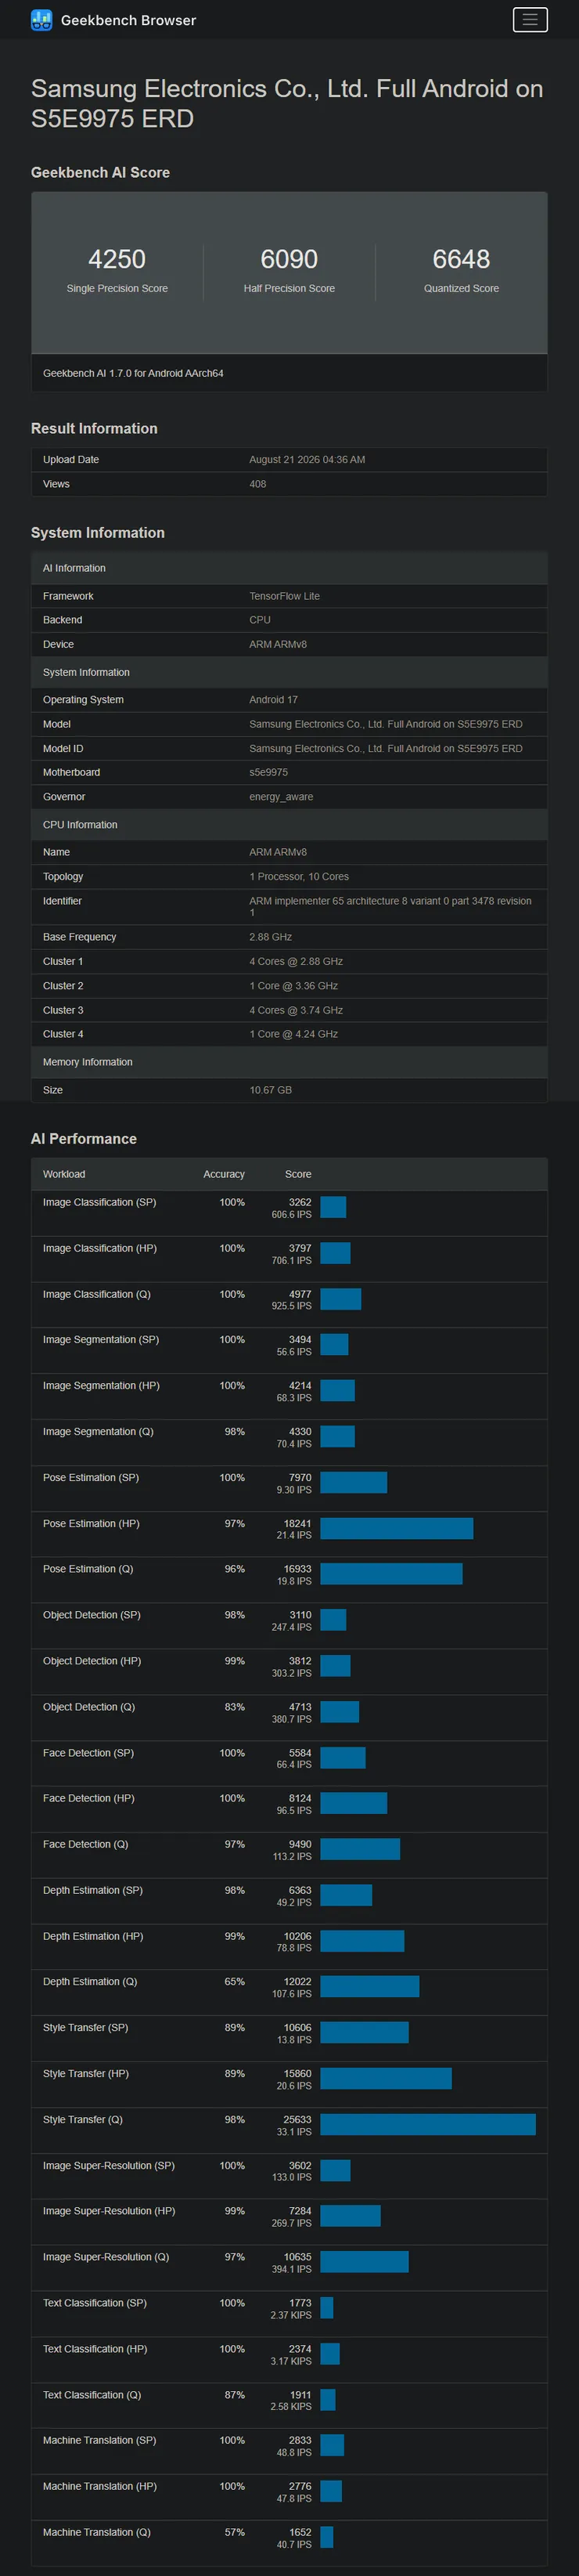
Task: Click the Memory Information section header
Action: [x=289, y=1062]
